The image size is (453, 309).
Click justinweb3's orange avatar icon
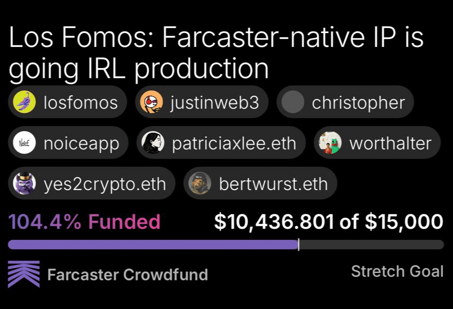(151, 102)
